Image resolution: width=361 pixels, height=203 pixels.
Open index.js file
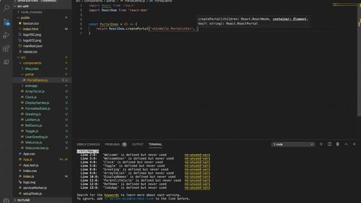tap(29, 176)
